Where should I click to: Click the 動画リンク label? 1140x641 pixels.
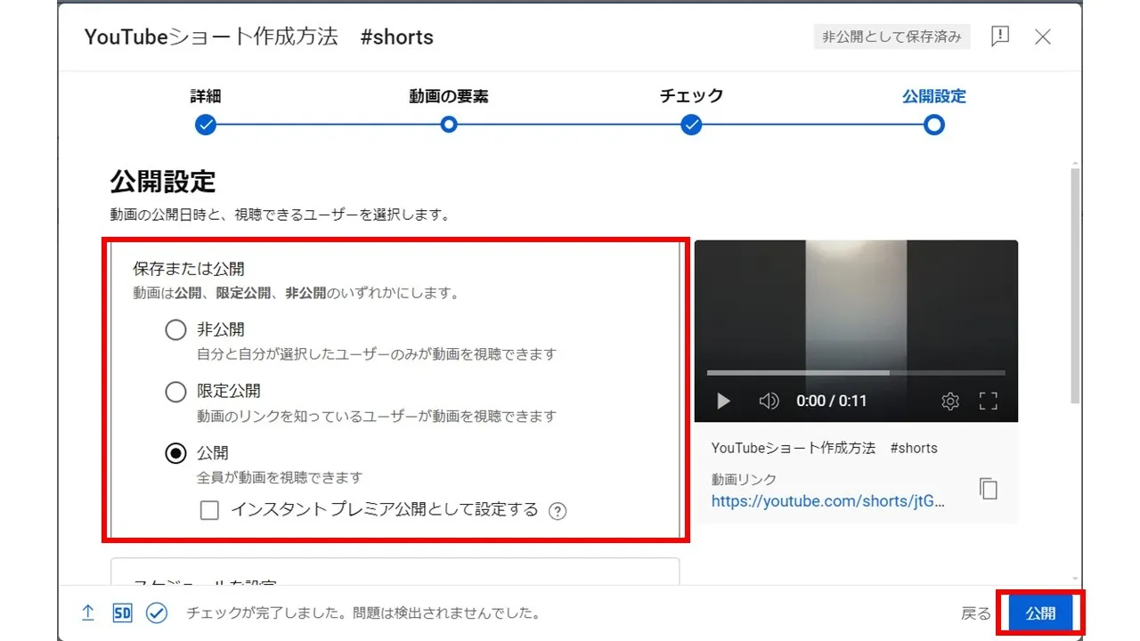(744, 480)
